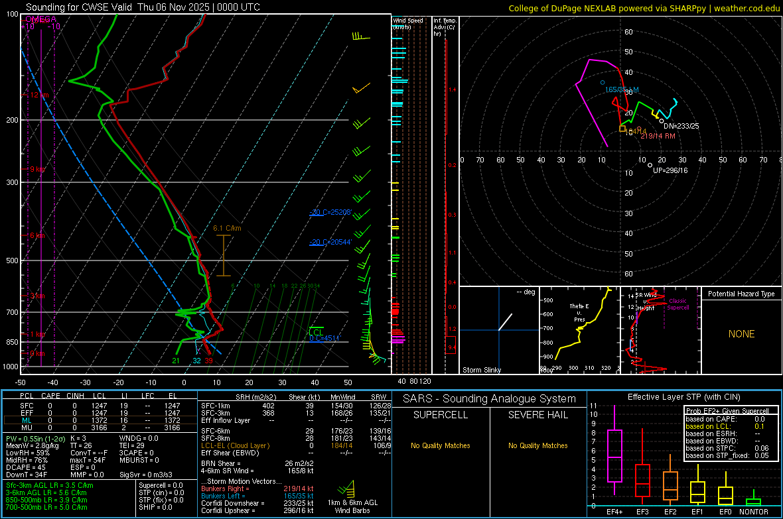Click the weather.cod.edu credit text
The width and height of the screenshot is (783, 519).
(747, 8)
